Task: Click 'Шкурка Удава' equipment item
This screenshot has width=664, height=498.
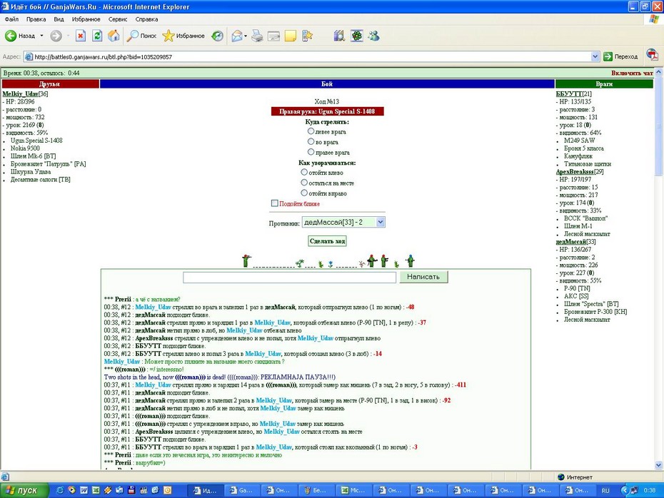Action: [31, 172]
